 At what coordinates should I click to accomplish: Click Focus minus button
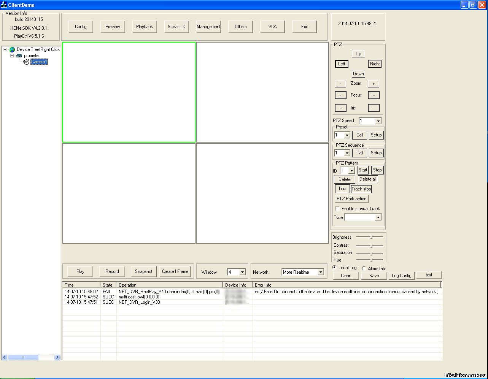(341, 95)
